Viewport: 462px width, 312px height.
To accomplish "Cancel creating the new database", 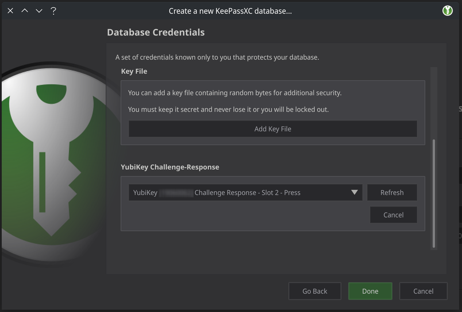I will pos(423,291).
